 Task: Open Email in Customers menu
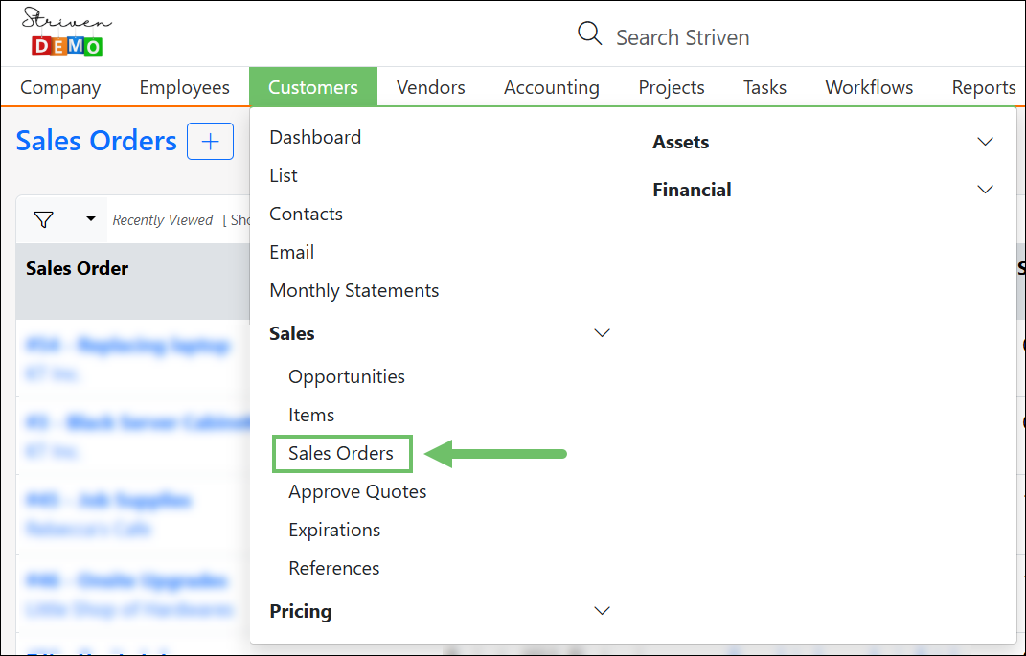point(292,252)
